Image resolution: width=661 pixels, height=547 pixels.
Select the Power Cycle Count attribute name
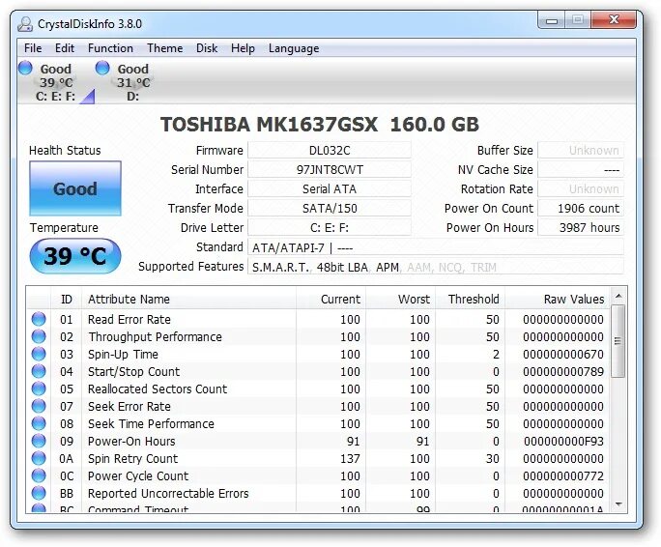(x=138, y=476)
